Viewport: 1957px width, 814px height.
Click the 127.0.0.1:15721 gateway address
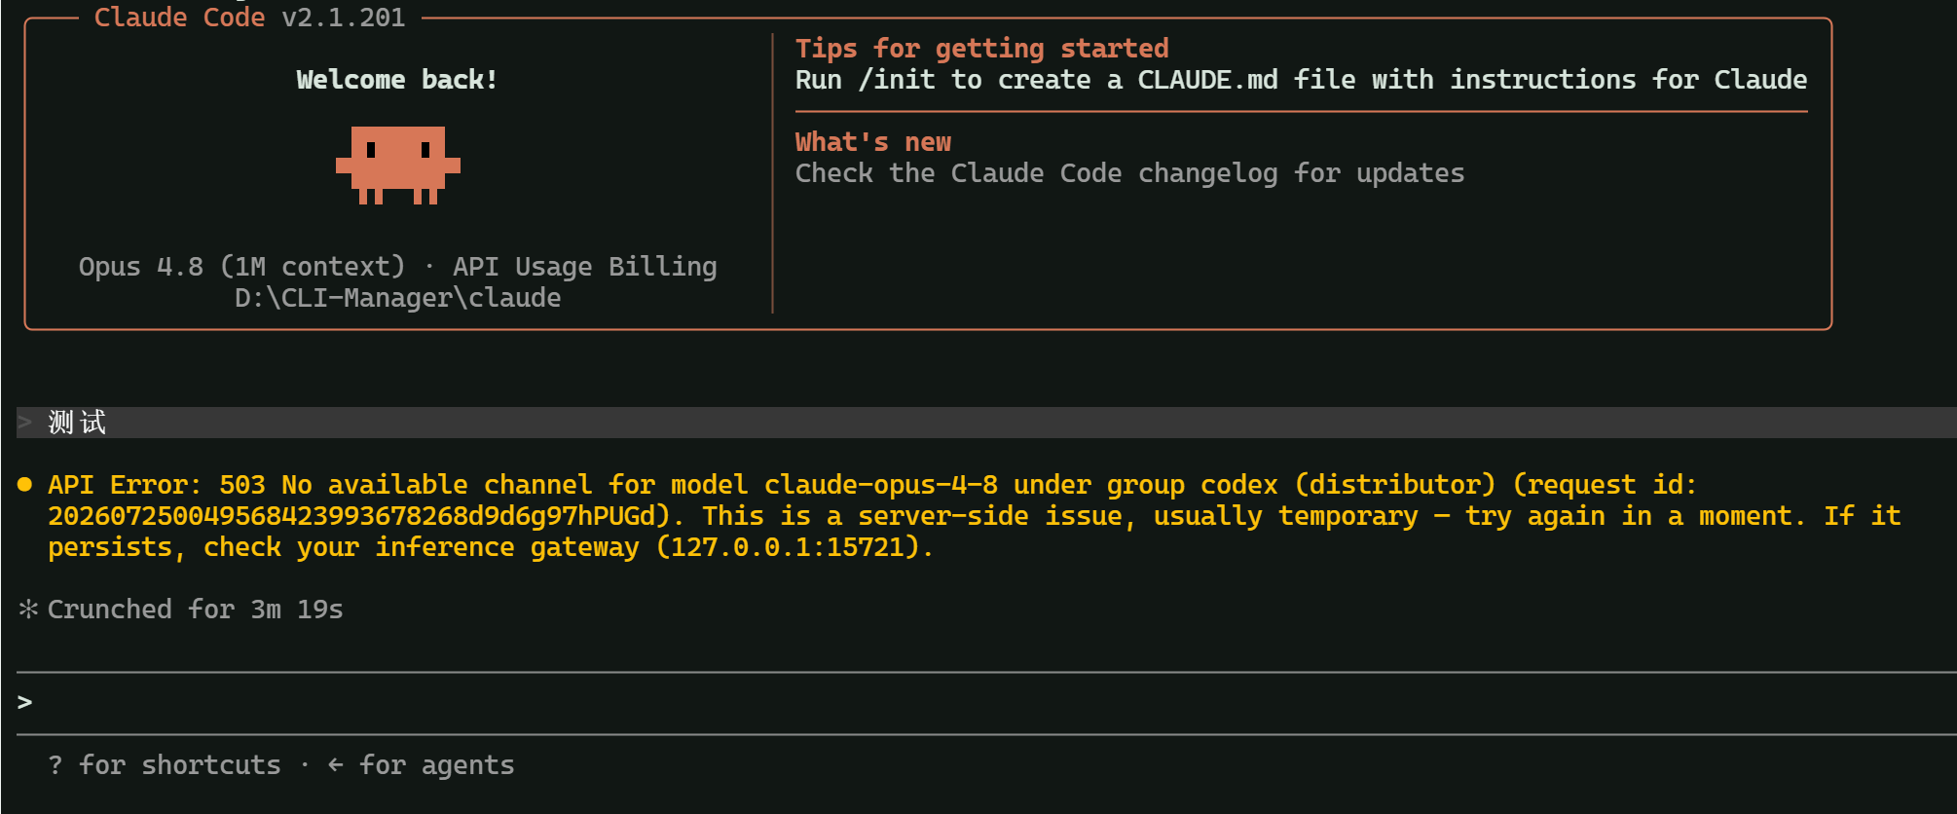(x=787, y=547)
